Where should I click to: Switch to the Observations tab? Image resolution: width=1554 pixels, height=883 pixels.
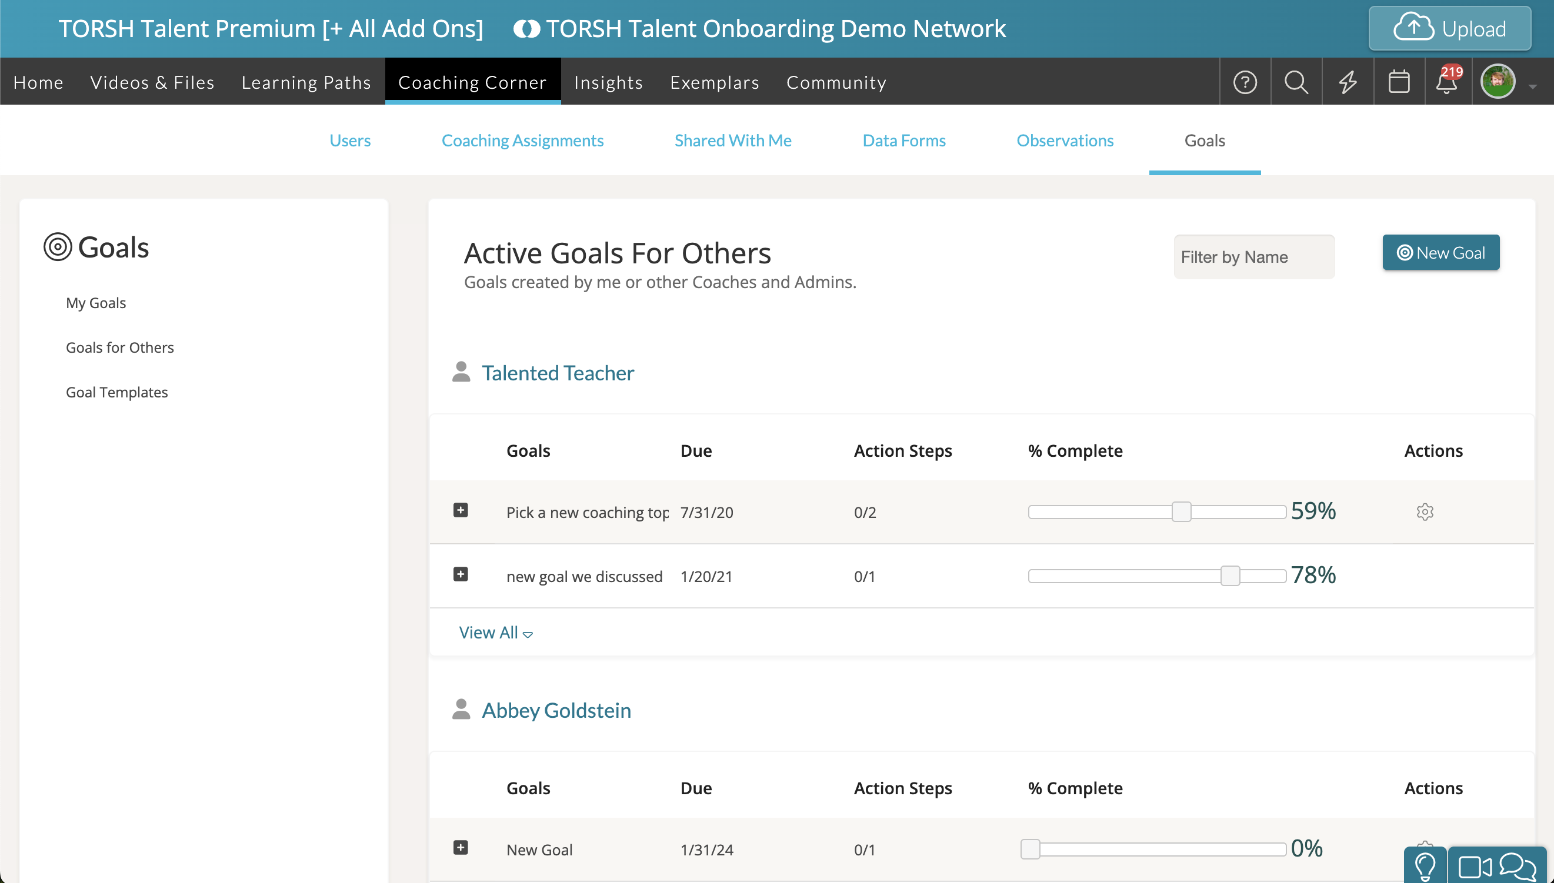1064,140
